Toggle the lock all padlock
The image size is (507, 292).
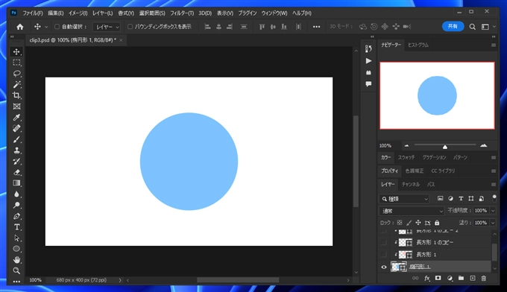[437, 223]
